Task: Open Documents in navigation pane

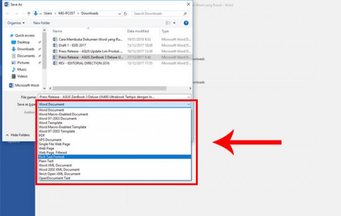Action: (26, 56)
